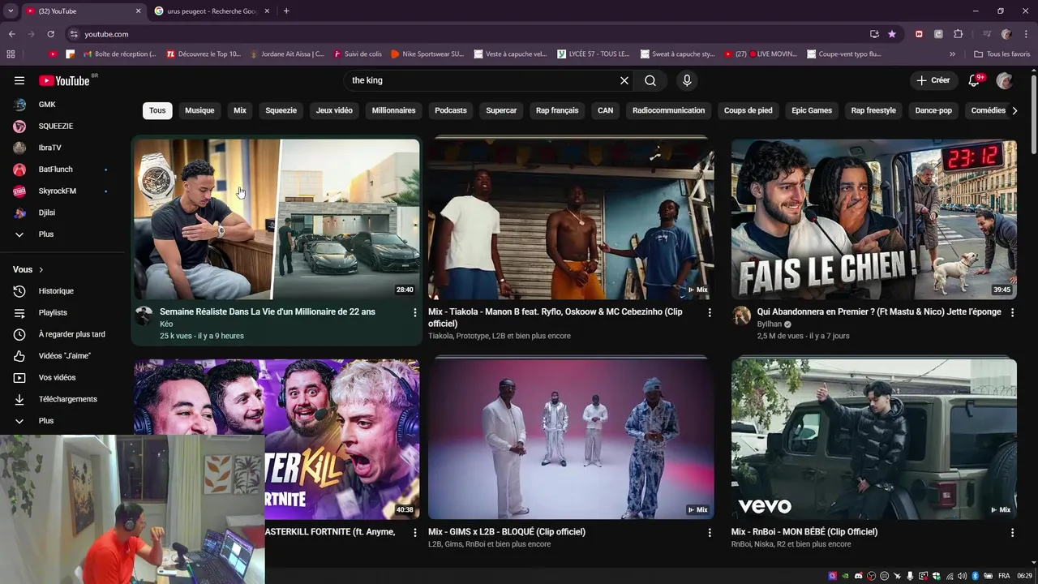Image resolution: width=1038 pixels, height=584 pixels.
Task: Show hidden bookmarks with double chevron
Action: point(952,54)
